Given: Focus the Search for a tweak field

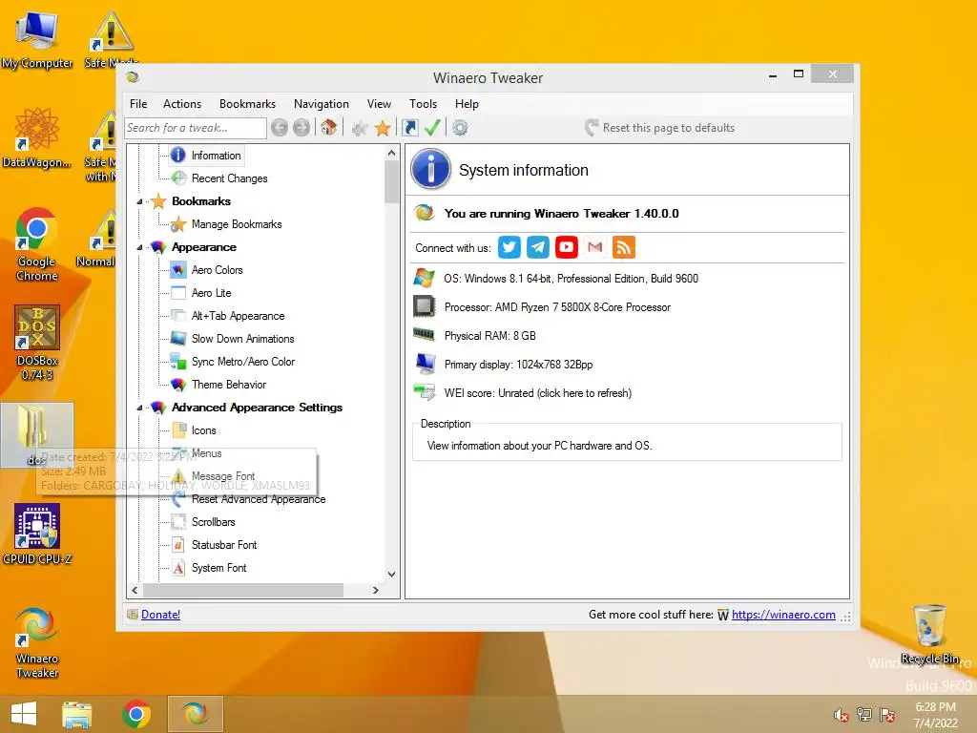Looking at the screenshot, I should [195, 128].
